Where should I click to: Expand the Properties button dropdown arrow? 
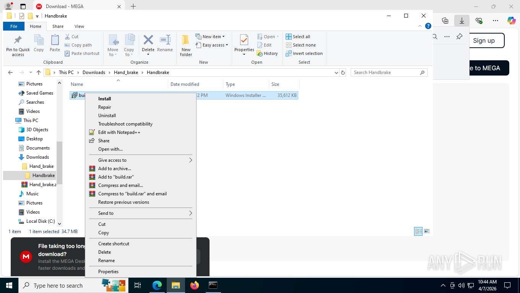(244, 55)
